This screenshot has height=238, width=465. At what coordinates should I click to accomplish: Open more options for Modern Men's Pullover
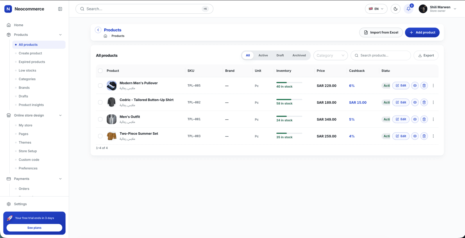(x=433, y=86)
